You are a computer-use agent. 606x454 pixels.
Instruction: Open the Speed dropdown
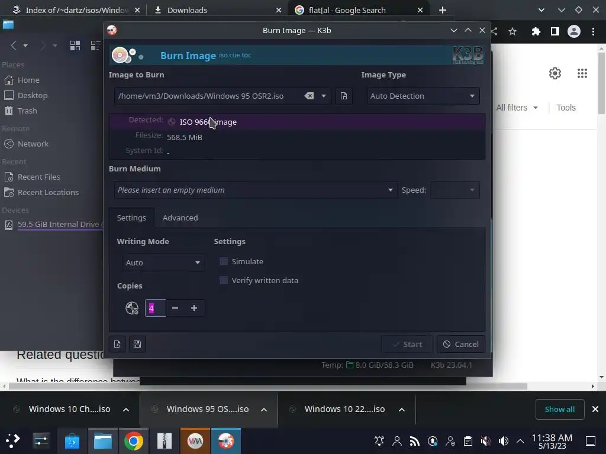455,190
